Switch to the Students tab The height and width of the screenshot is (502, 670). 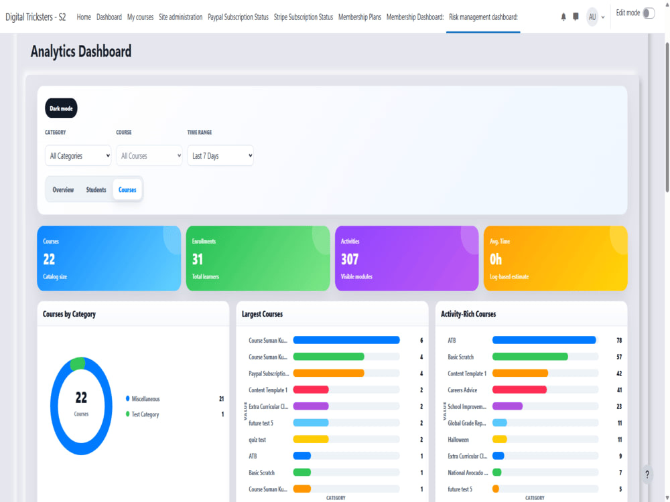(x=96, y=189)
